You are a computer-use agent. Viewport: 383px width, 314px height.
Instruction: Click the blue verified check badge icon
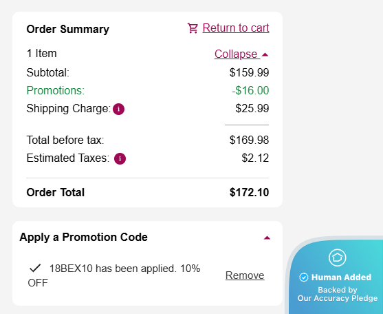(x=304, y=278)
